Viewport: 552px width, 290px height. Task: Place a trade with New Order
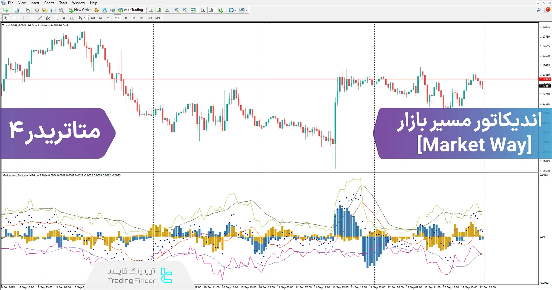coord(80,9)
